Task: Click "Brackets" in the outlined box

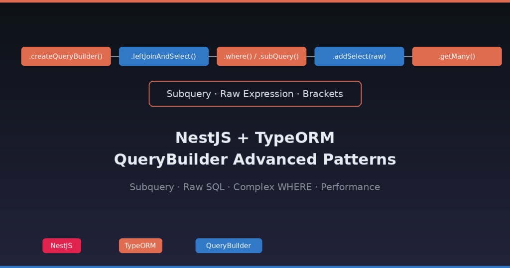Action: (x=323, y=94)
